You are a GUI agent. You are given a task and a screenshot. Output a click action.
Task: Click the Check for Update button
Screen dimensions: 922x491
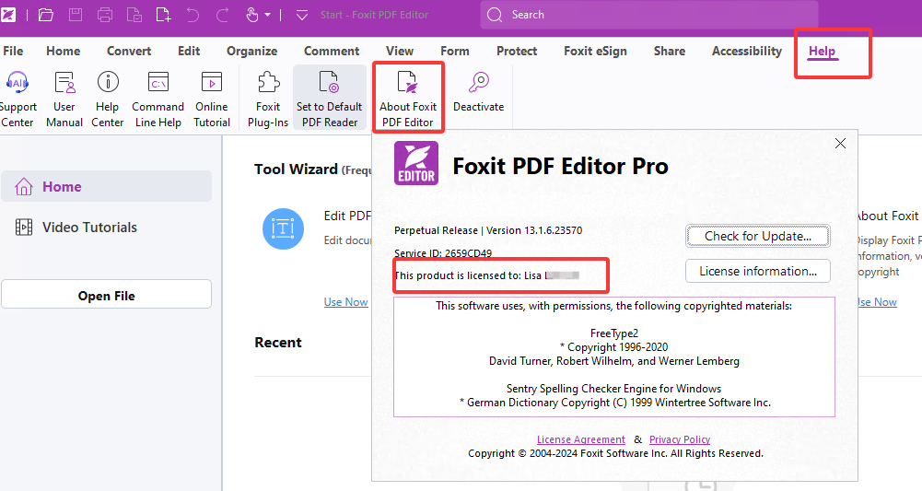758,236
